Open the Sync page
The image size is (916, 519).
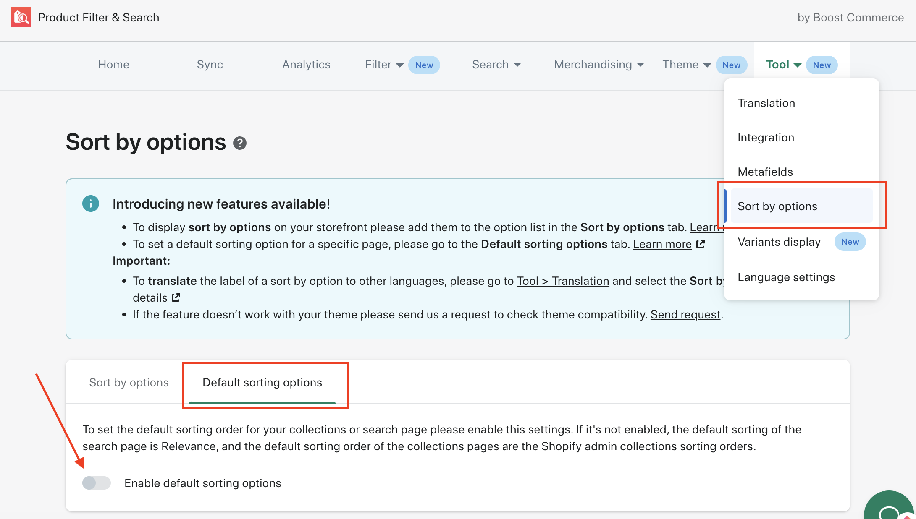pos(210,65)
